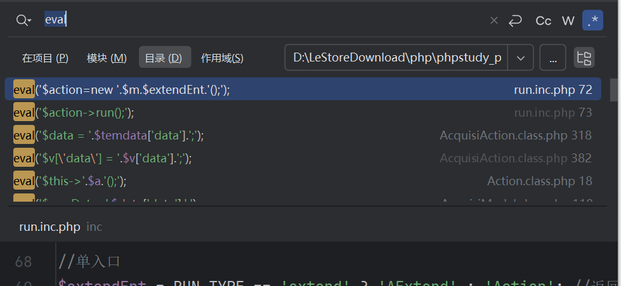Switch to 作用域(S) scope tab
Viewport: 621px width, 286px height.
pos(222,58)
